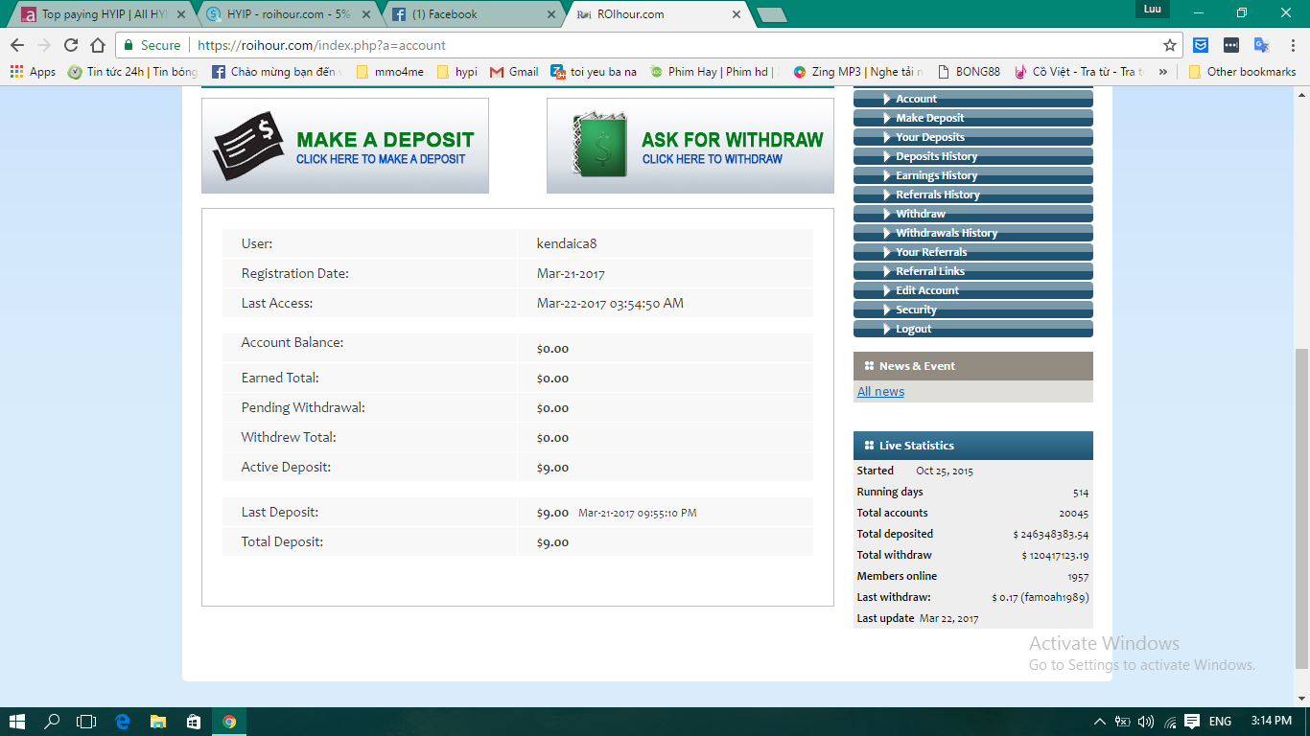
Task: Open the Windows Store taskbar icon
Action: point(194,722)
